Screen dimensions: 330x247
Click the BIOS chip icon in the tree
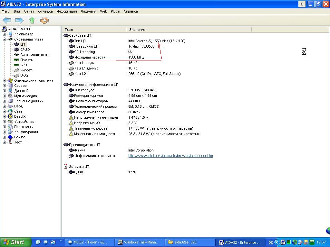[16, 75]
